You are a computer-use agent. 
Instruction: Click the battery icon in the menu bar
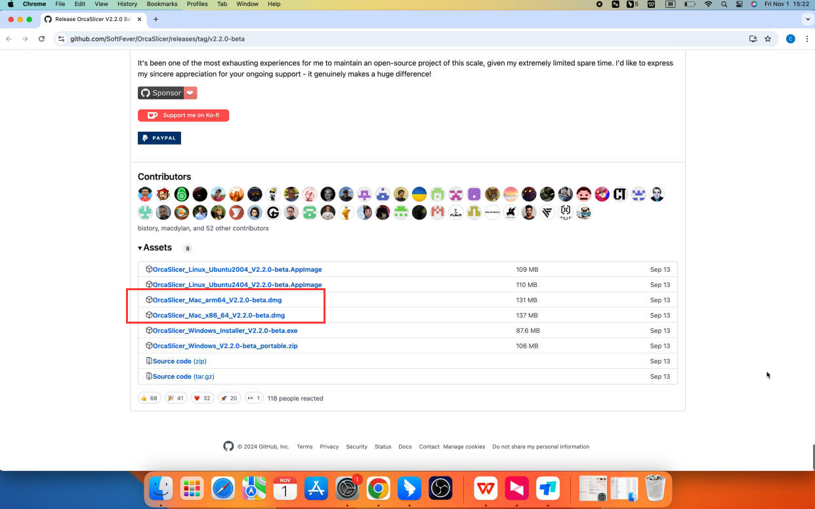point(690,4)
